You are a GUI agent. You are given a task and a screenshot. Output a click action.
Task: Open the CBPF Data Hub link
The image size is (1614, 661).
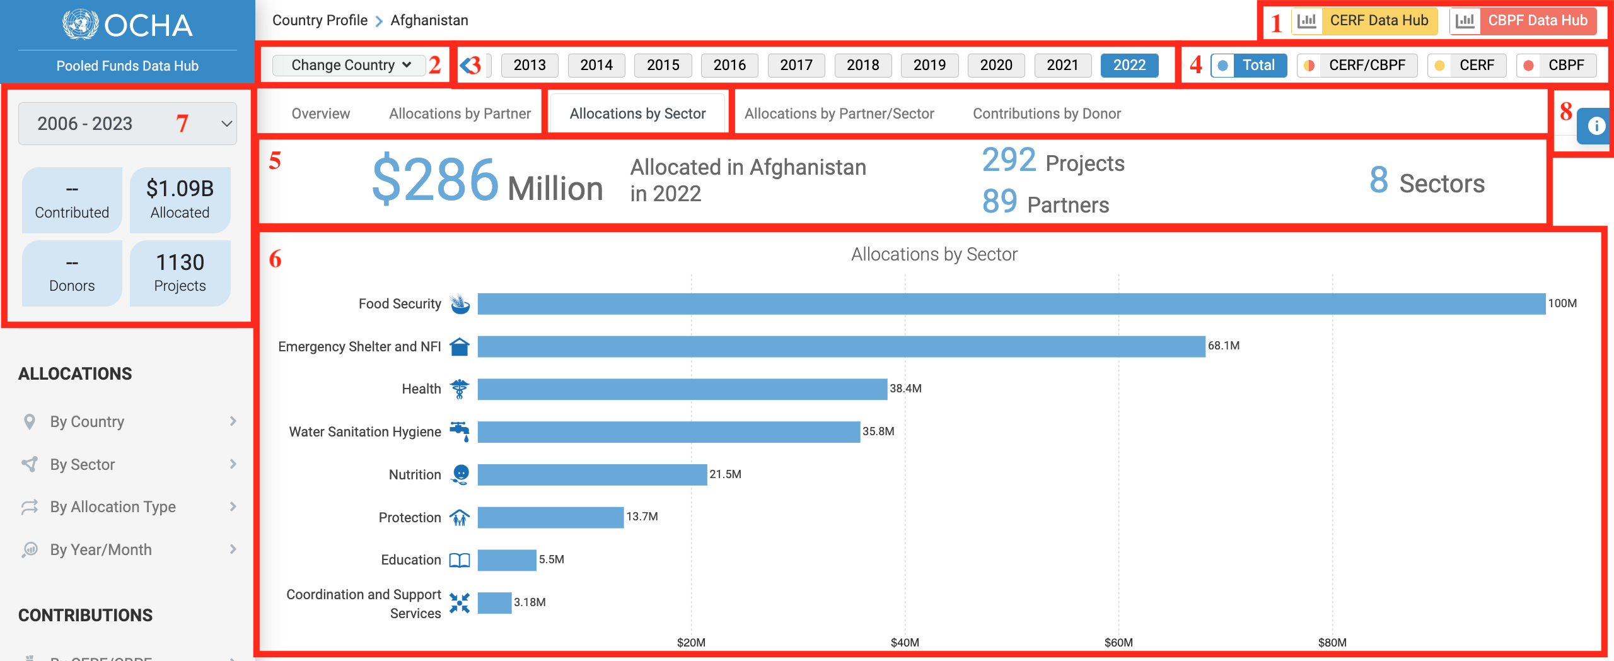(1523, 21)
